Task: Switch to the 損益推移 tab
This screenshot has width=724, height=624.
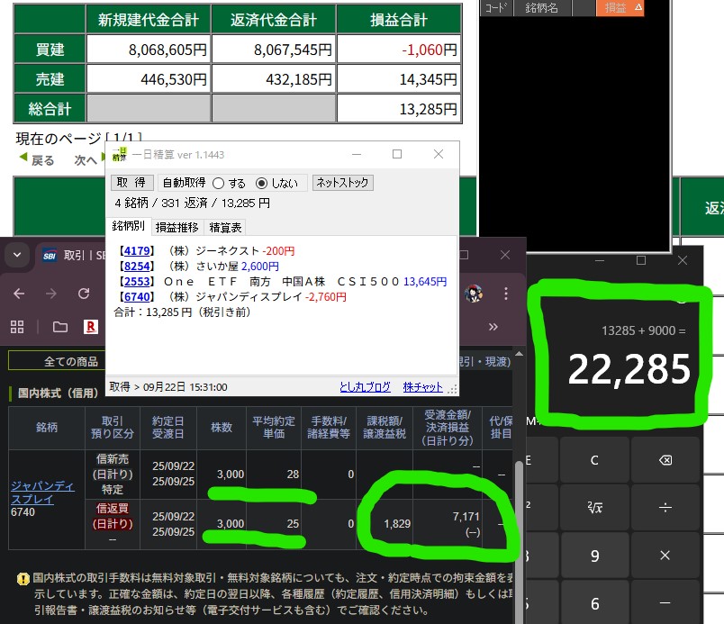Action: [176, 227]
